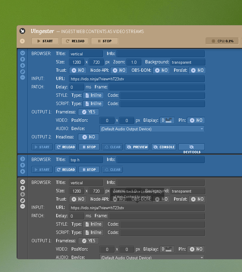Switch SCRIPT type Inline in gray browser
This screenshot has height=272, width=242.
click(93, 232)
